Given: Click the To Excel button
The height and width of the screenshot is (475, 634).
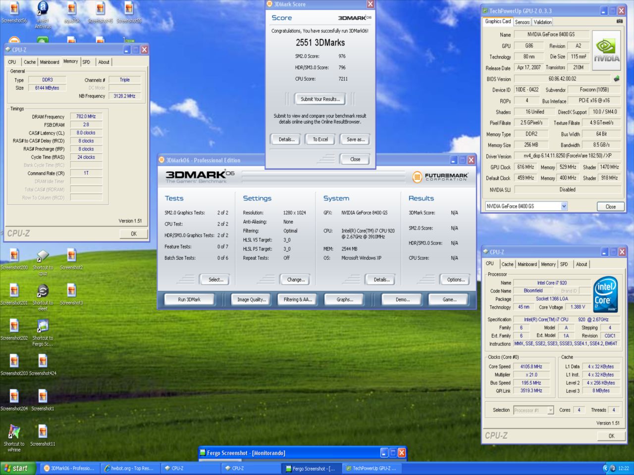Looking at the screenshot, I should (x=320, y=140).
